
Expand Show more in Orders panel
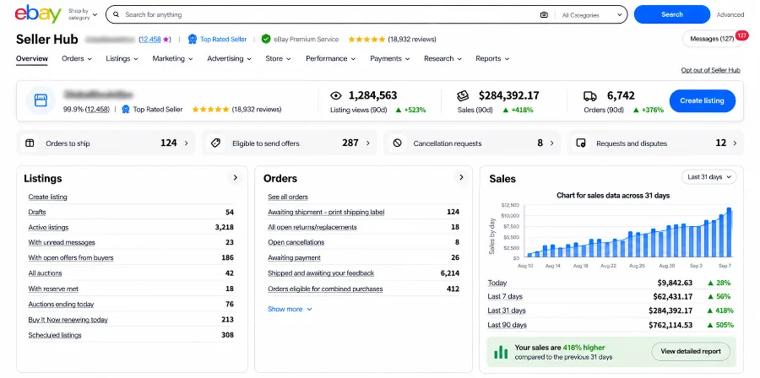[290, 309]
